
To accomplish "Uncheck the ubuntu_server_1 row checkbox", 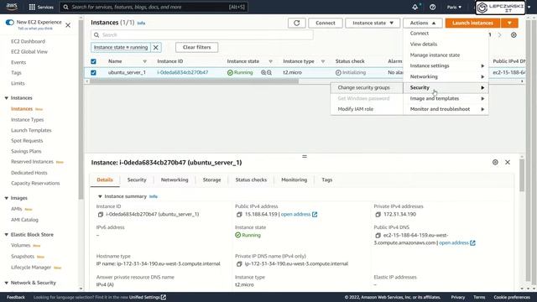I will (x=93, y=73).
